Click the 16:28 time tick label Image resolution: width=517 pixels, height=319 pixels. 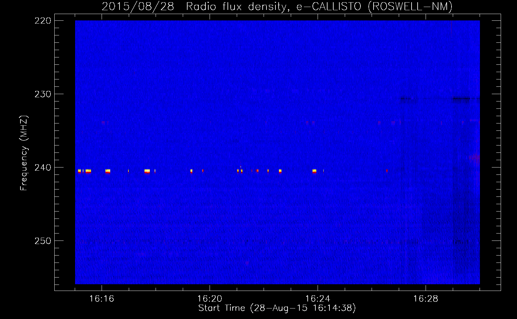pos(426,299)
